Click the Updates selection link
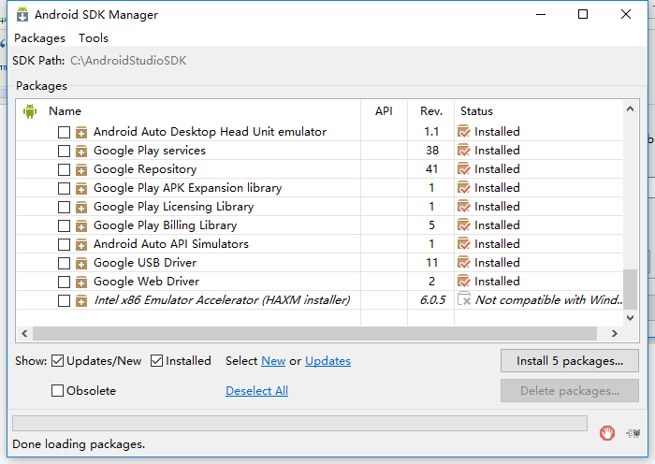 pyautogui.click(x=327, y=361)
